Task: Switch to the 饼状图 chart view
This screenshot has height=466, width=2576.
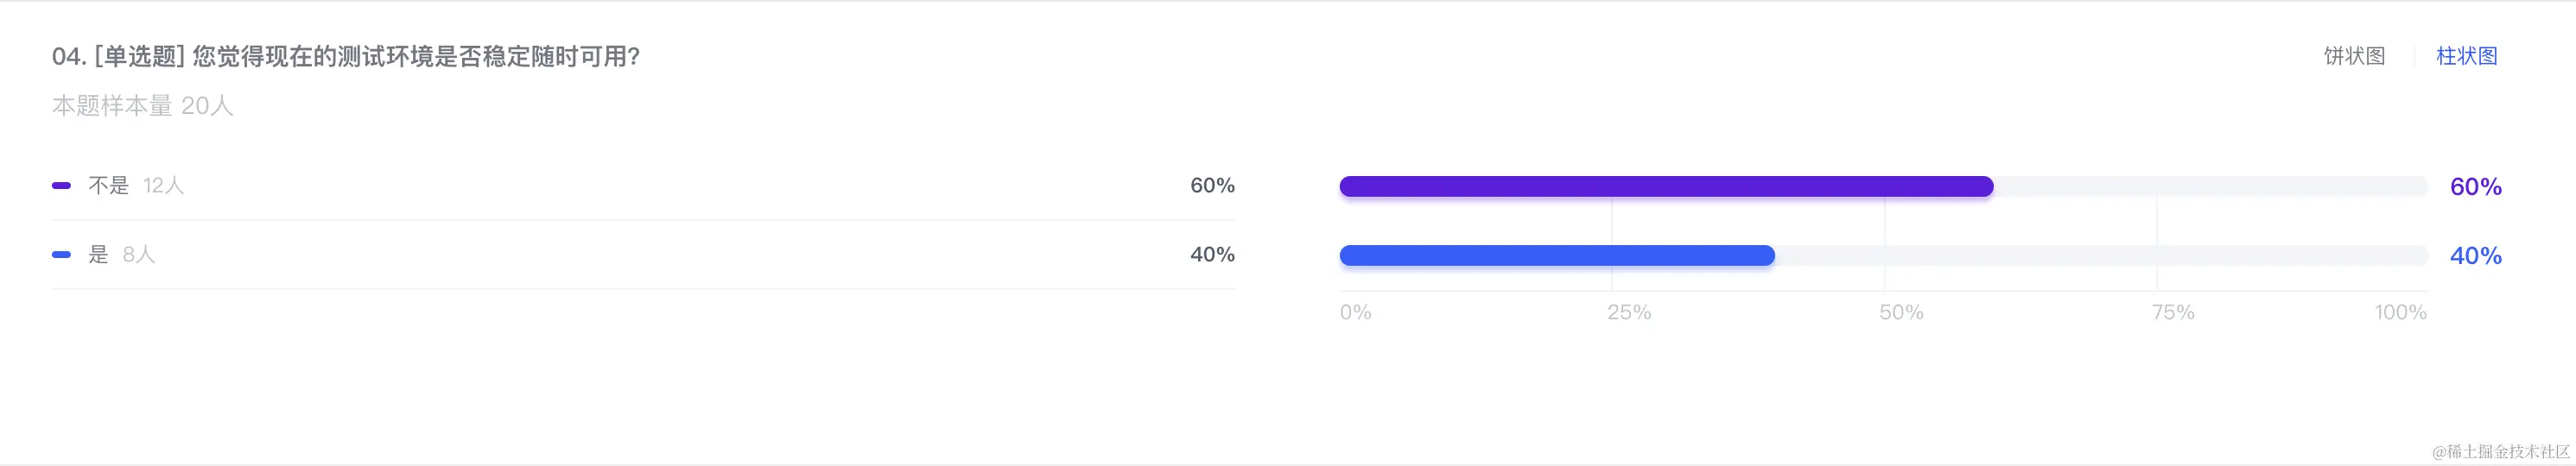Action: 2354,56
